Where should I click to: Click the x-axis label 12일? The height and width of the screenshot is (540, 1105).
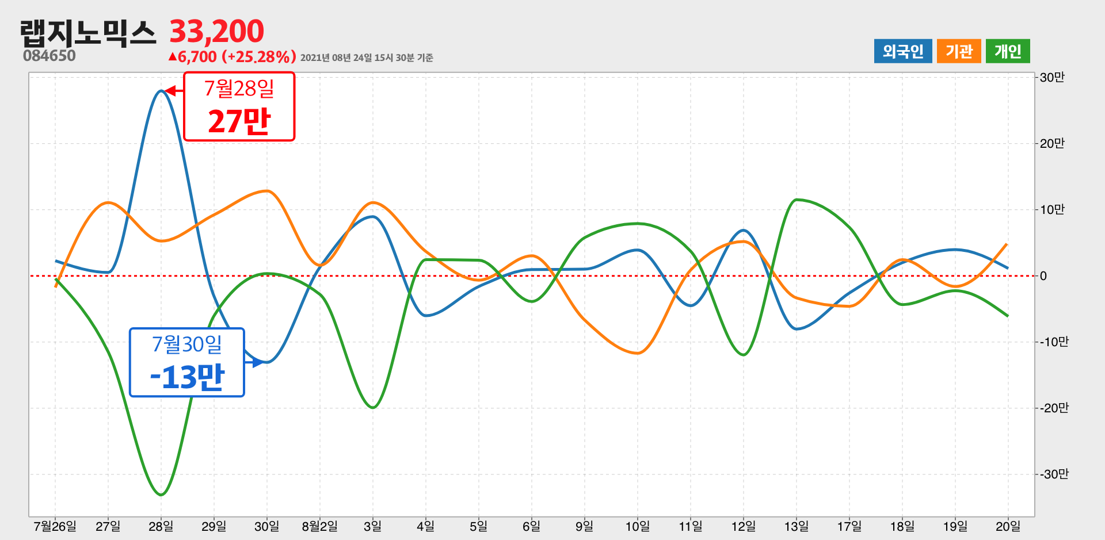pos(744,526)
